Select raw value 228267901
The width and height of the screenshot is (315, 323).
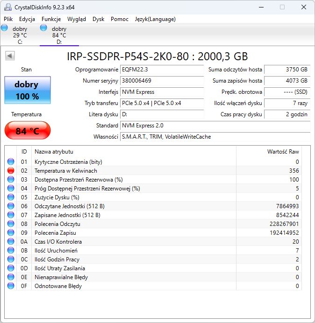[284, 224]
